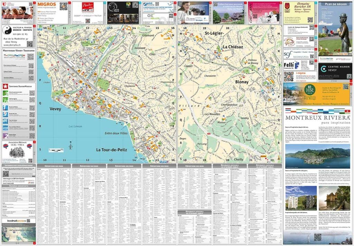Screen dimensions: 354x246
Task: Click the north compass arrow on the lake
Action: [71, 145]
